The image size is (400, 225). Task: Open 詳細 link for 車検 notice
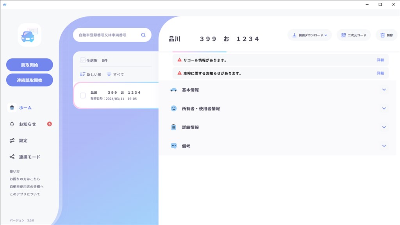380,73
